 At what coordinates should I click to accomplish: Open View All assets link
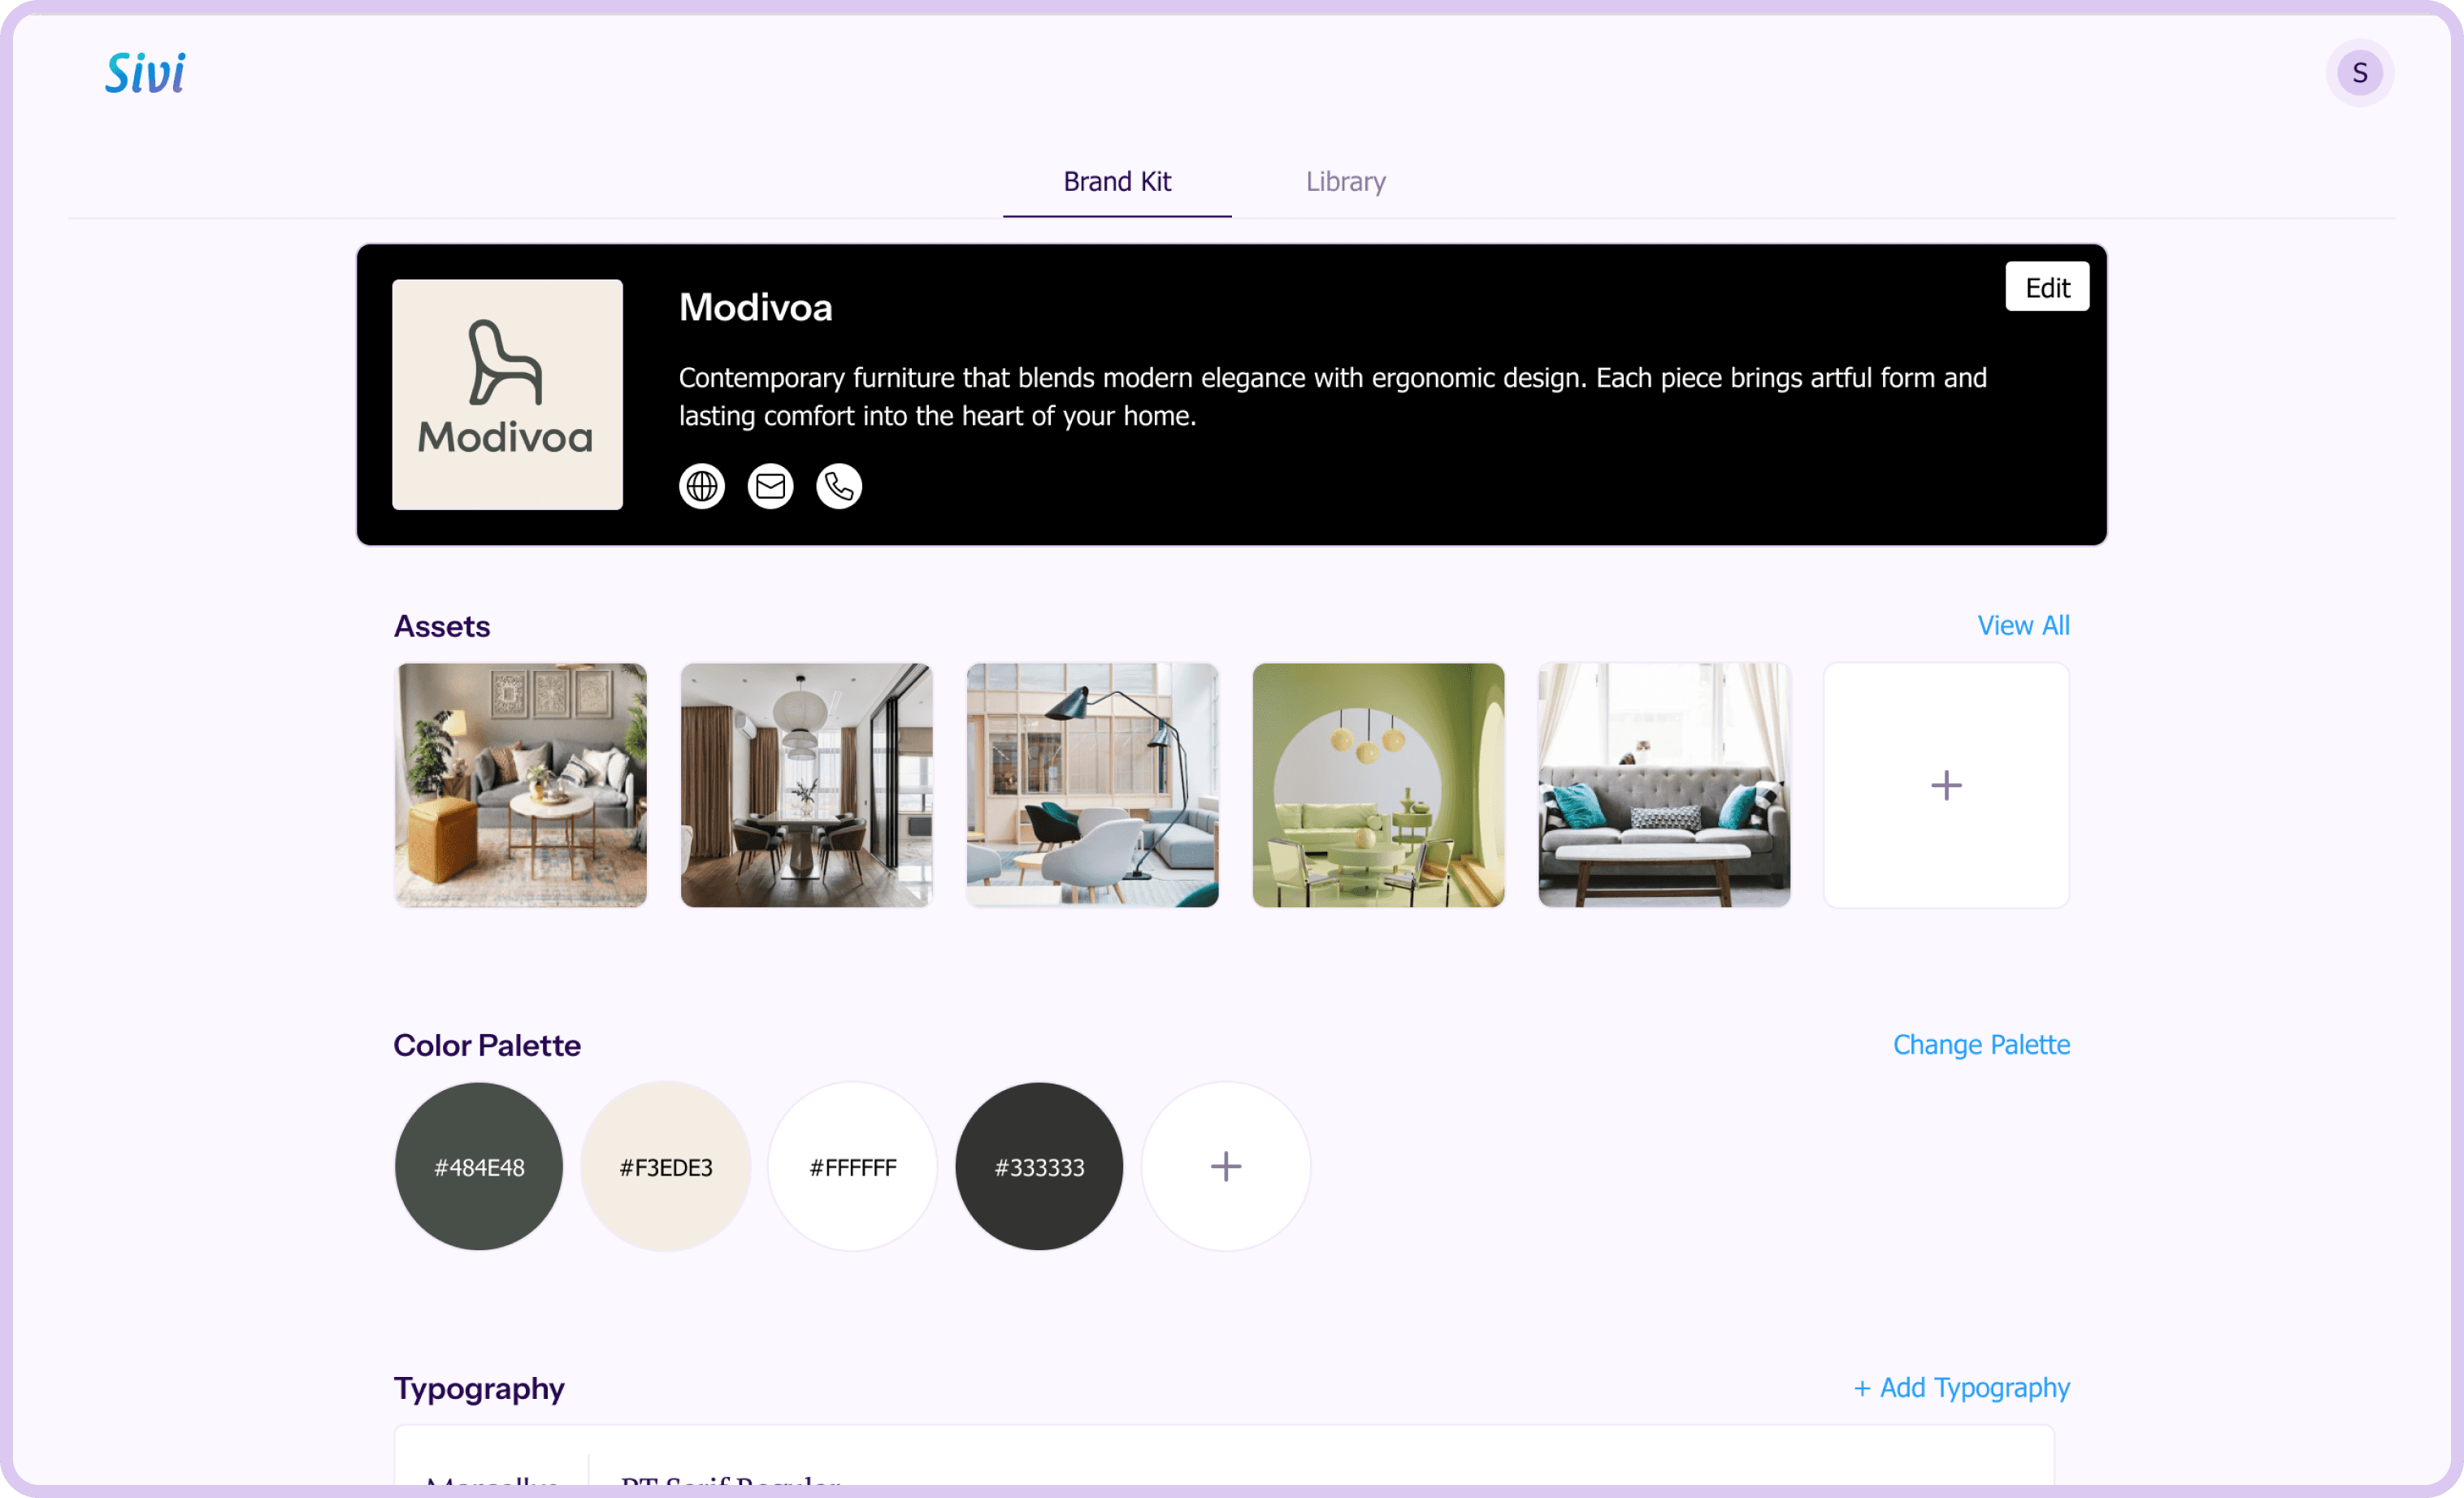2023,626
